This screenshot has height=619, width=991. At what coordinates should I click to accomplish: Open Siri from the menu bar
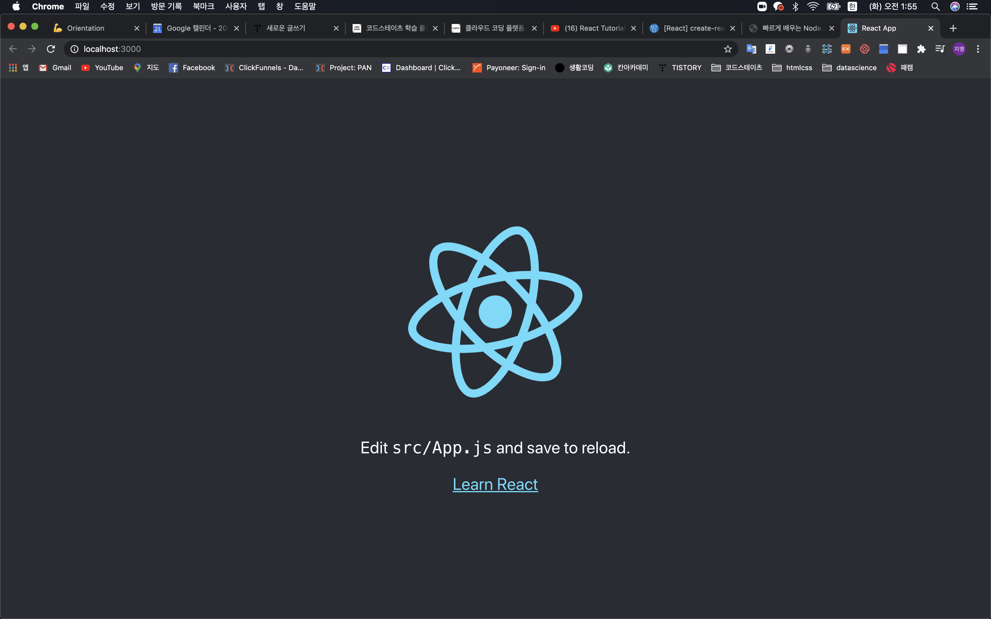(955, 6)
